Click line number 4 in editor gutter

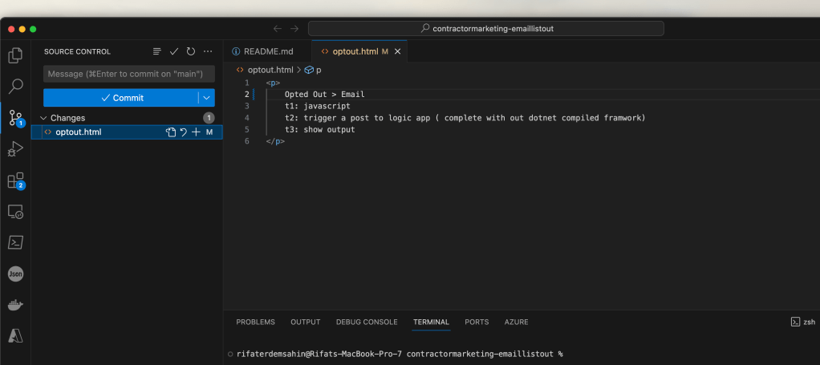tap(247, 118)
